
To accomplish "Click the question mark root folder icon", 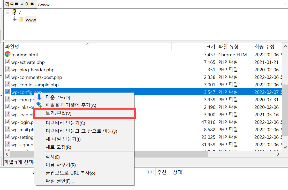I will point(14,12).
